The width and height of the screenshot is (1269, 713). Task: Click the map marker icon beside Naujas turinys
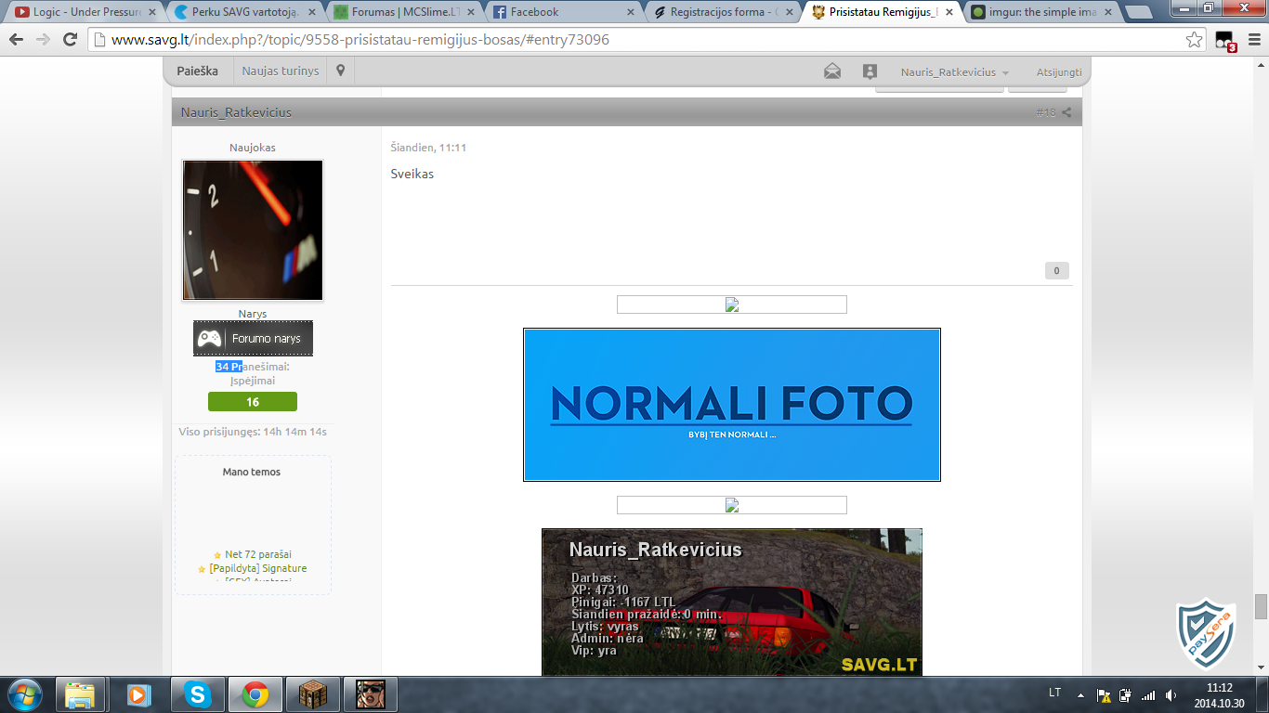click(x=341, y=71)
